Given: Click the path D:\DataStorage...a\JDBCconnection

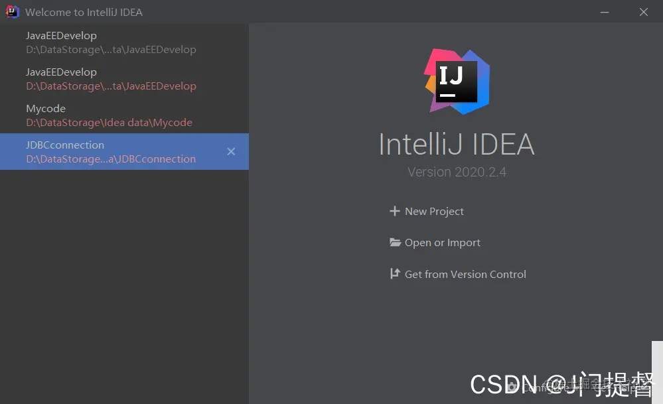Looking at the screenshot, I should (x=111, y=159).
